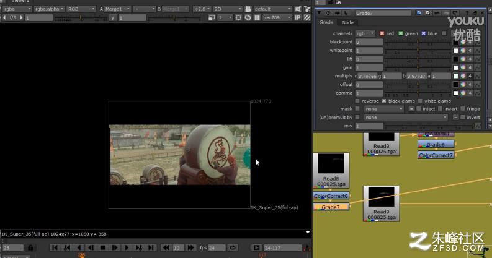The height and width of the screenshot is (258, 492).
Task: Open the rgba.alpha channel dropdown
Action: (49, 9)
